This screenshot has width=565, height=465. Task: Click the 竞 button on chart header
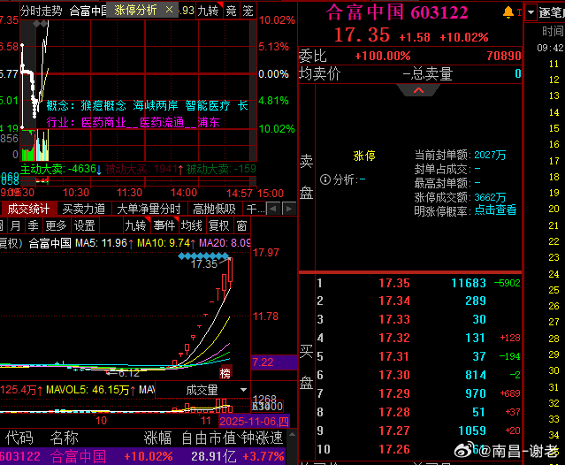232,11
